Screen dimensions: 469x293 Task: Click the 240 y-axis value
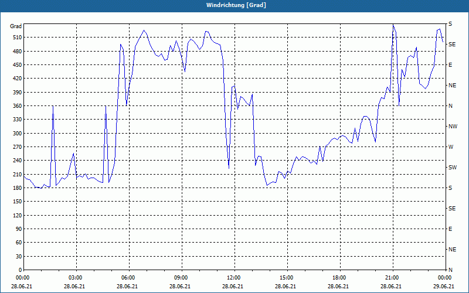coord(18,161)
